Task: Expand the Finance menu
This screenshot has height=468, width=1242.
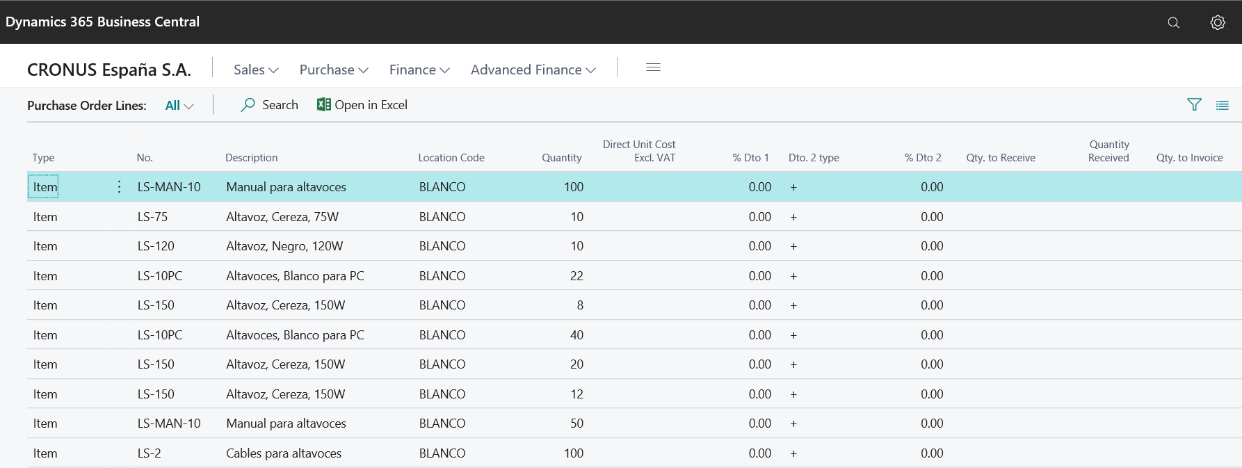Action: [x=419, y=70]
